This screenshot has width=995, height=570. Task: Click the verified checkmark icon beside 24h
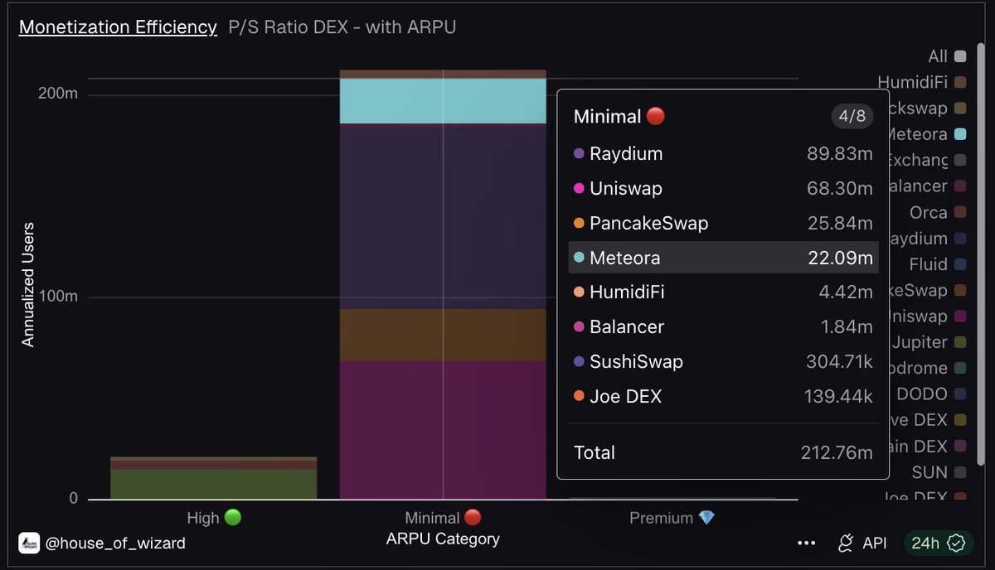[956, 543]
